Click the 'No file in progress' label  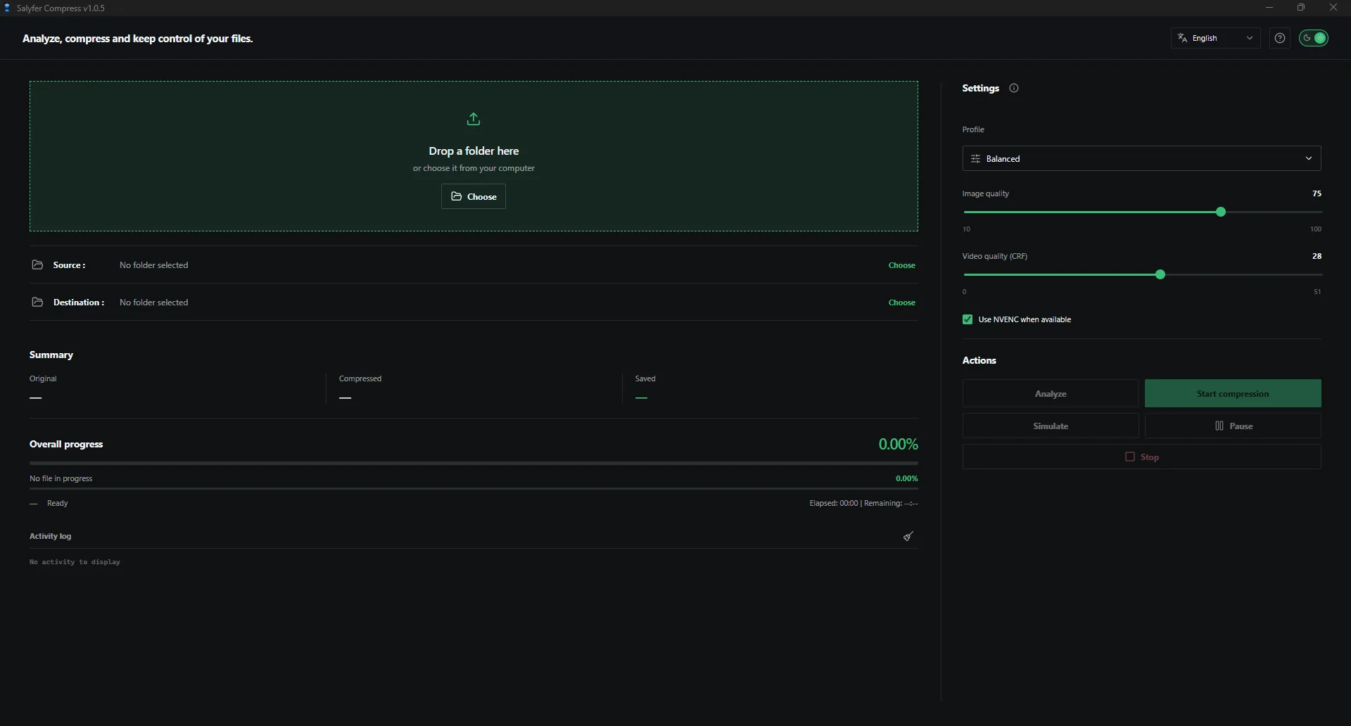click(61, 478)
